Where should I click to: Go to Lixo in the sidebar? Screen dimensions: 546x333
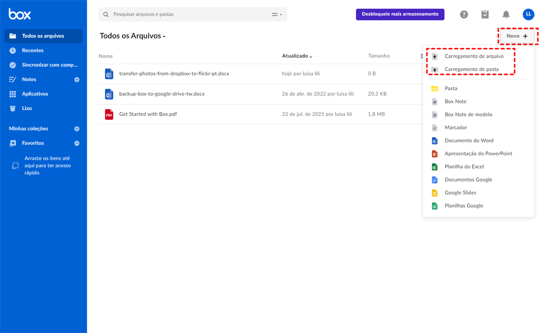27,109
